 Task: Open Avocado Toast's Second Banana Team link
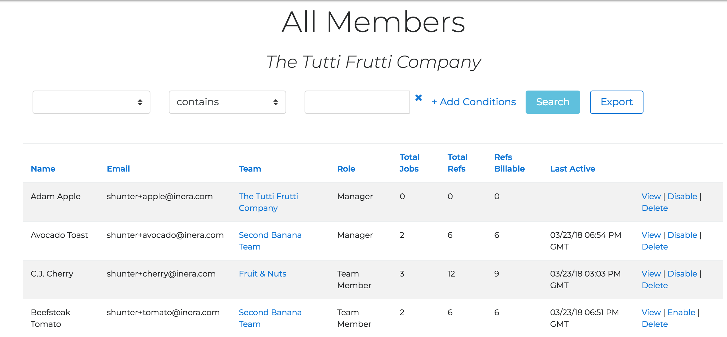tap(270, 241)
